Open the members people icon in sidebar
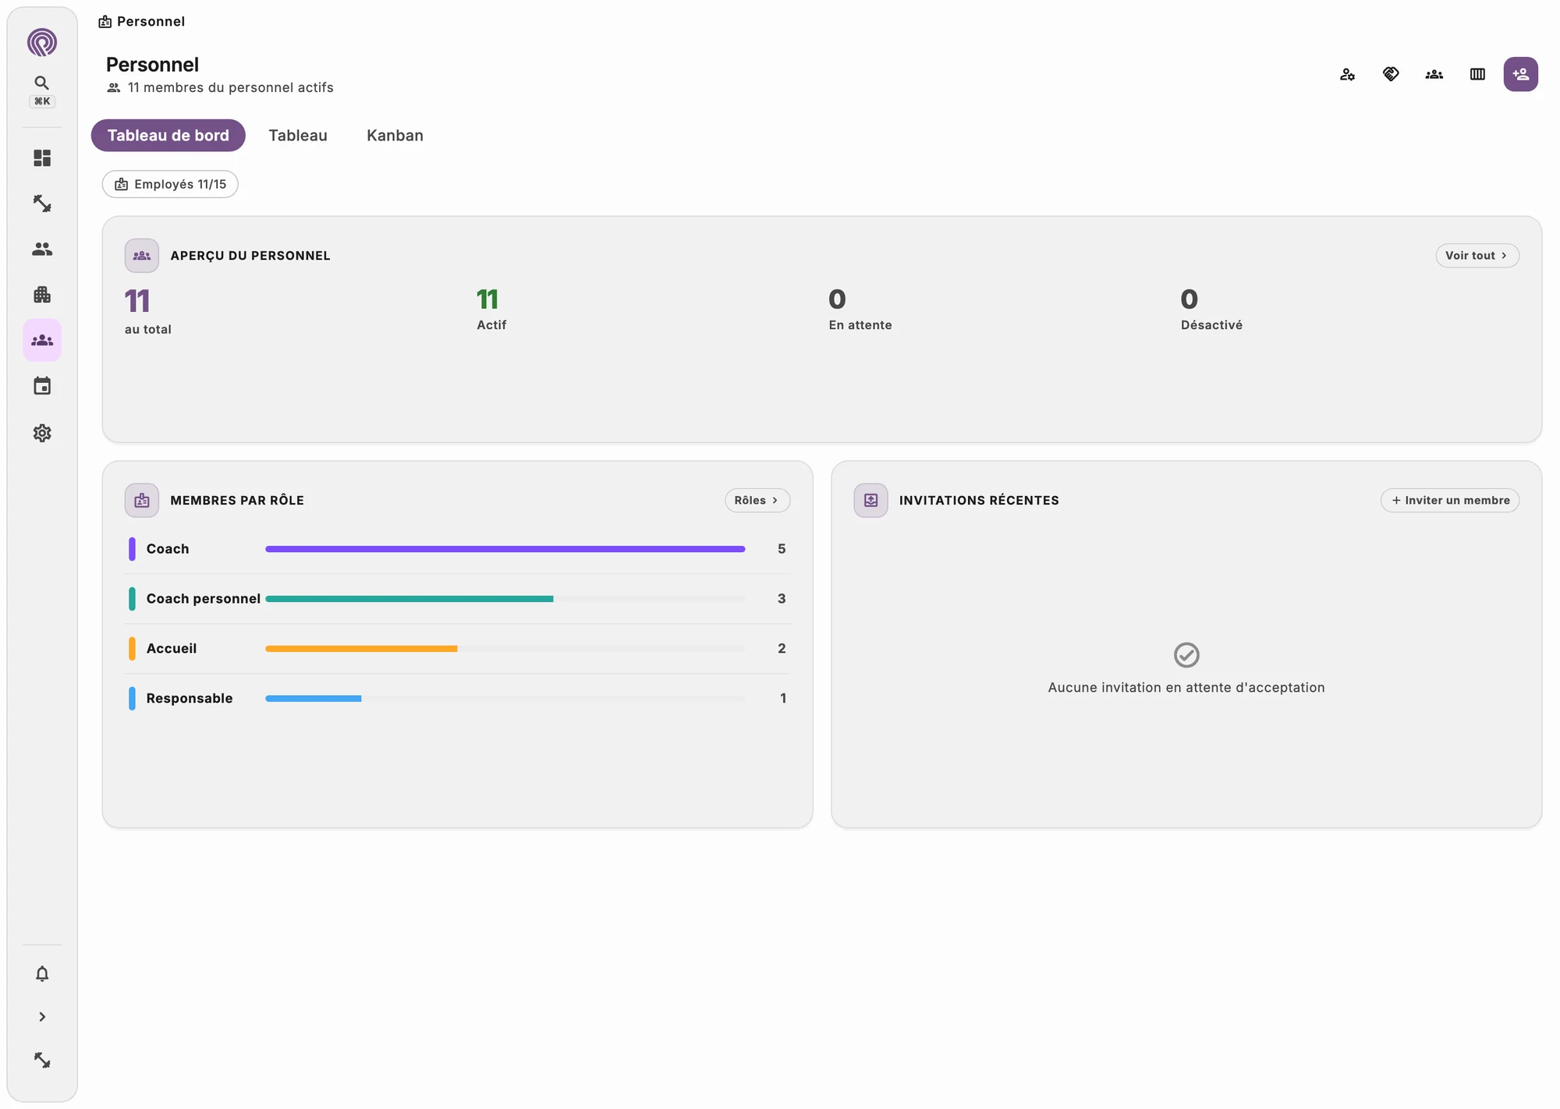The image size is (1560, 1109). coord(42,250)
